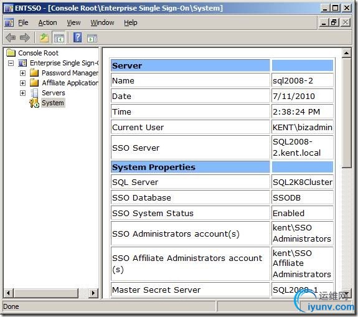This screenshot has height=317, width=358.
Task: Select the Enterprise Single Sign-On tree label
Action: click(x=64, y=63)
